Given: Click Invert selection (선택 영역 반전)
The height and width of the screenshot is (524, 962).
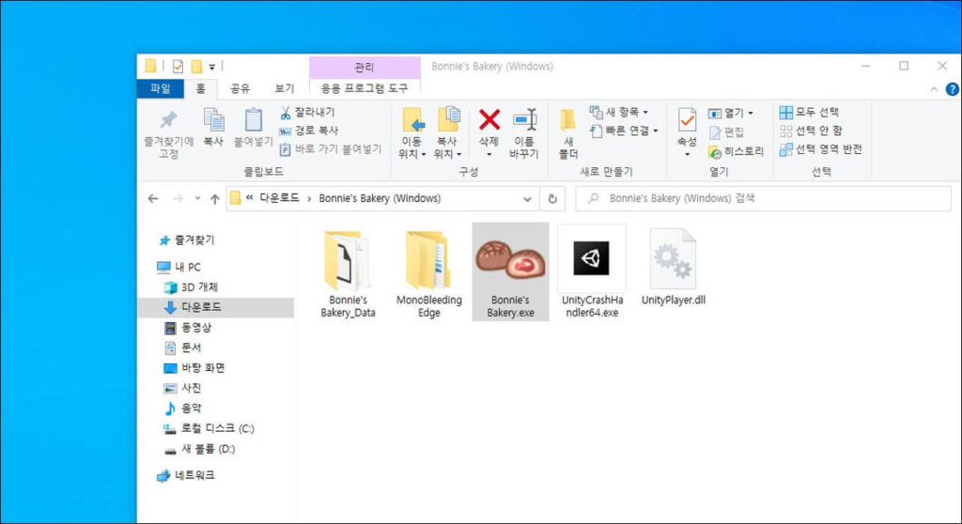Looking at the screenshot, I should 821,149.
